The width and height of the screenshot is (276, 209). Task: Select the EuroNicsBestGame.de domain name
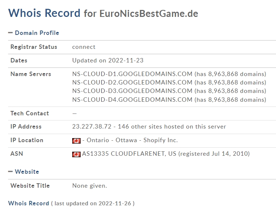click(x=149, y=14)
